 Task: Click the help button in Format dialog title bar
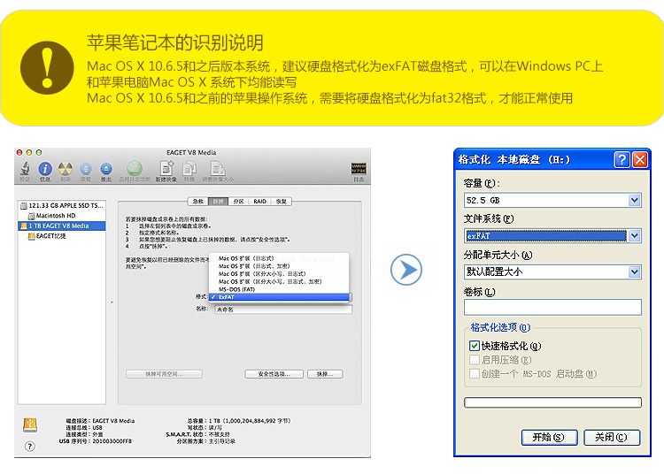622,159
